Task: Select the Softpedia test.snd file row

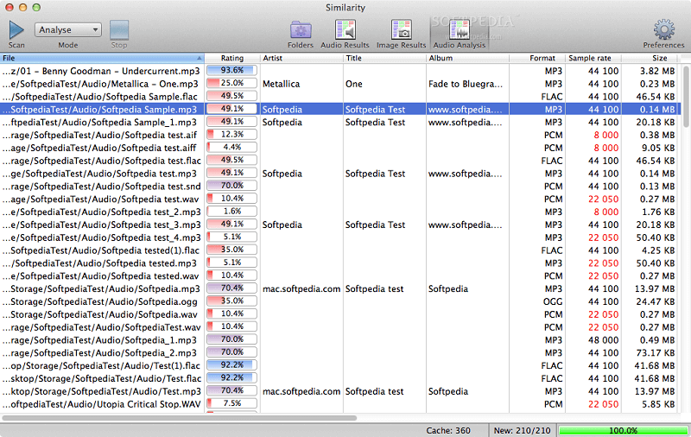Action: [340, 187]
